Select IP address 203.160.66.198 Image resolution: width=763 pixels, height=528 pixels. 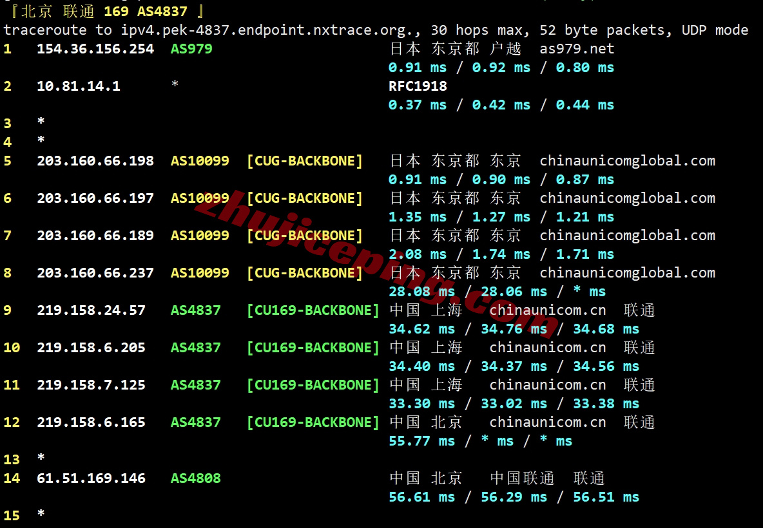tap(95, 161)
